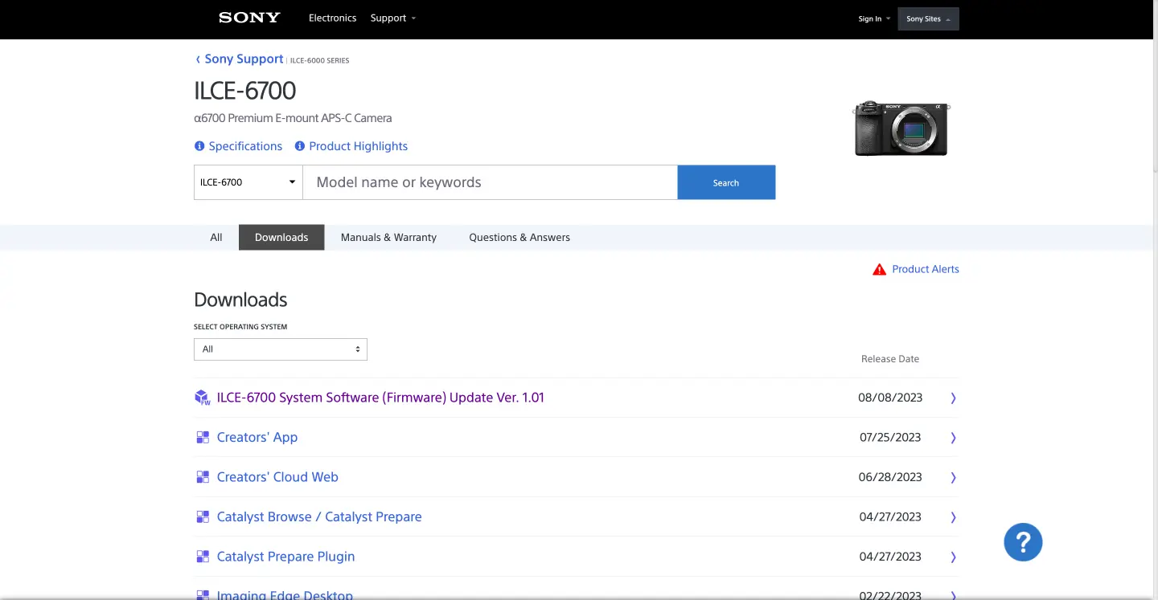Open the Select Operating System dropdown
The width and height of the screenshot is (1158, 600).
point(281,349)
